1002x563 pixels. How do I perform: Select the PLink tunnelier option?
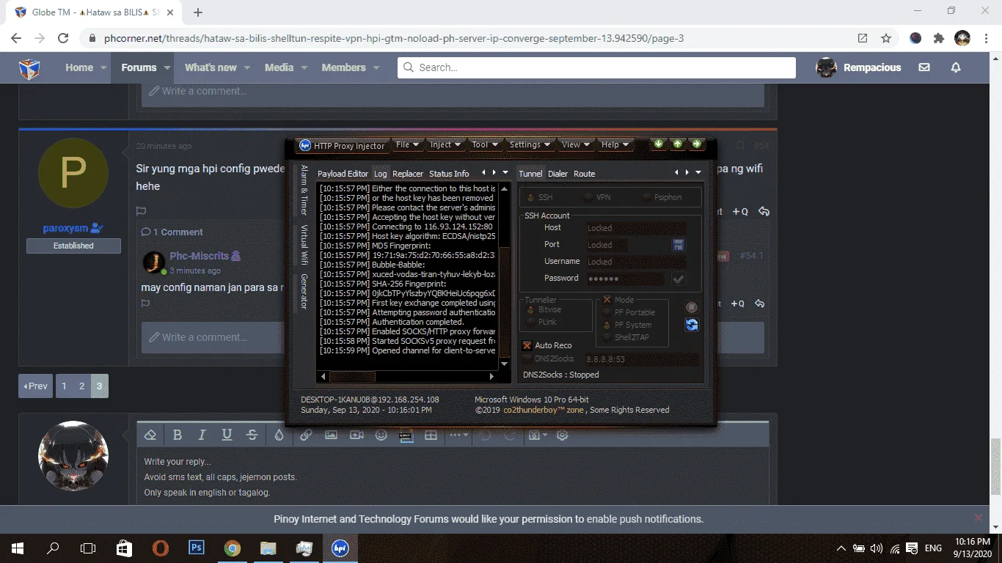530,322
